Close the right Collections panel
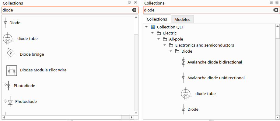The height and width of the screenshot is (121, 280). point(277,3)
